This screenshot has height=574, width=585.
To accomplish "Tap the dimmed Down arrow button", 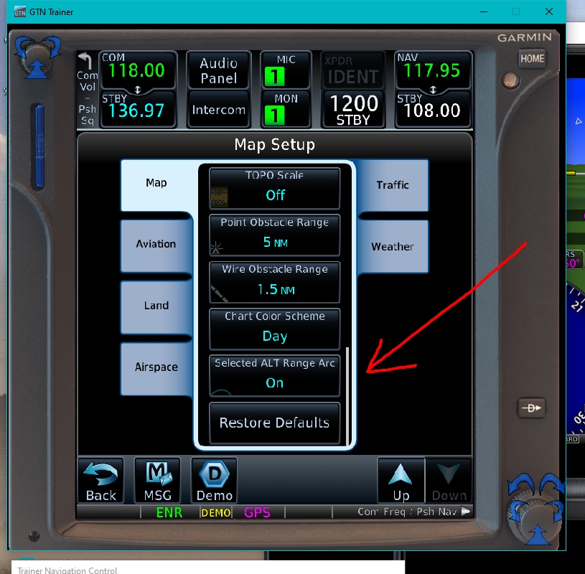I will point(449,481).
